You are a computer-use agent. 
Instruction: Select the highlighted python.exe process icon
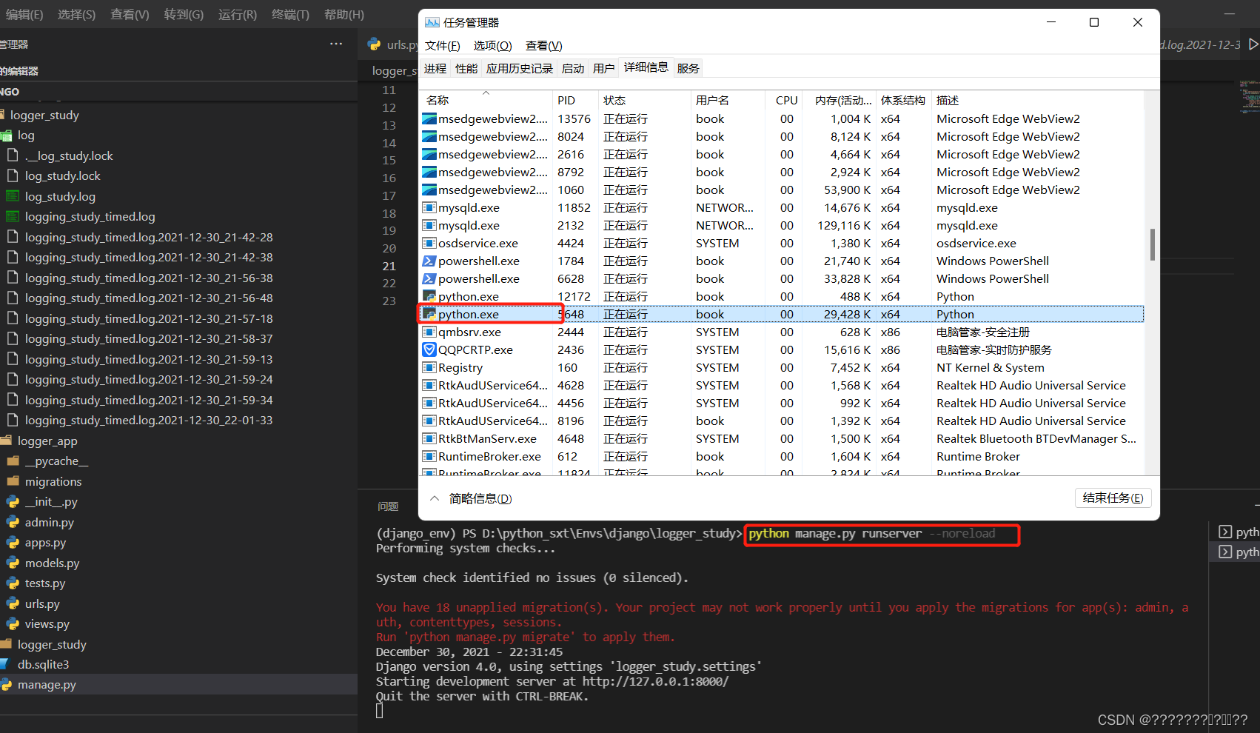(430, 314)
